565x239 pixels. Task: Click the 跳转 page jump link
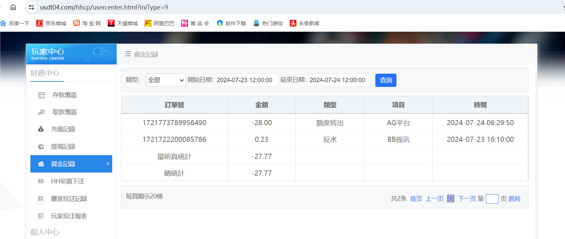pyautogui.click(x=514, y=199)
